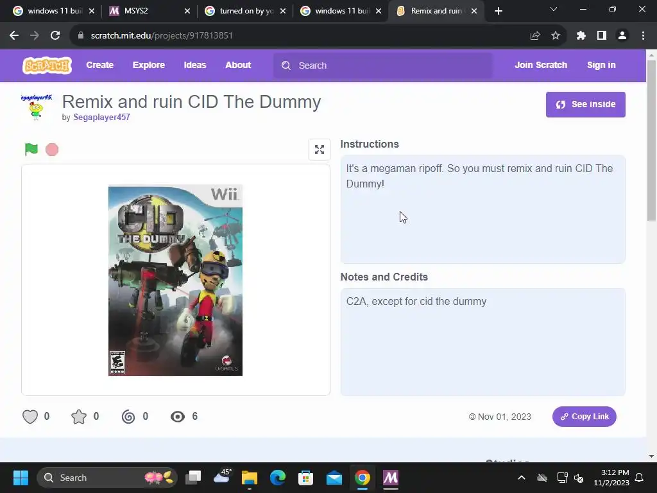Switch to the MSYS2 tab
The image size is (657, 493).
coord(149,11)
